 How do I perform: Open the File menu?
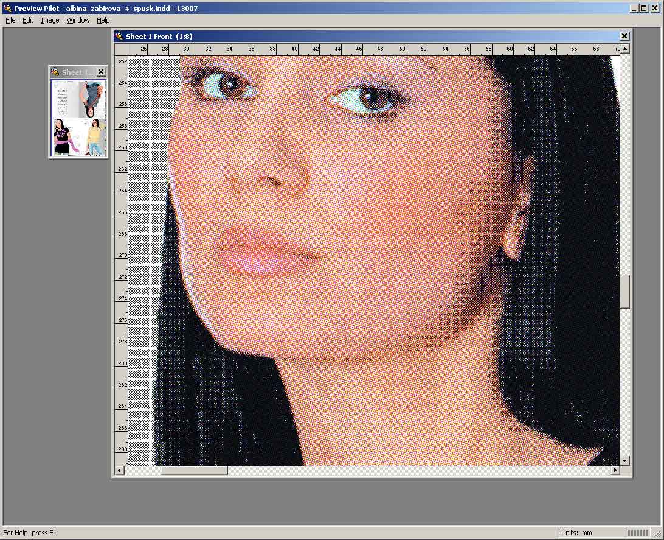point(10,20)
